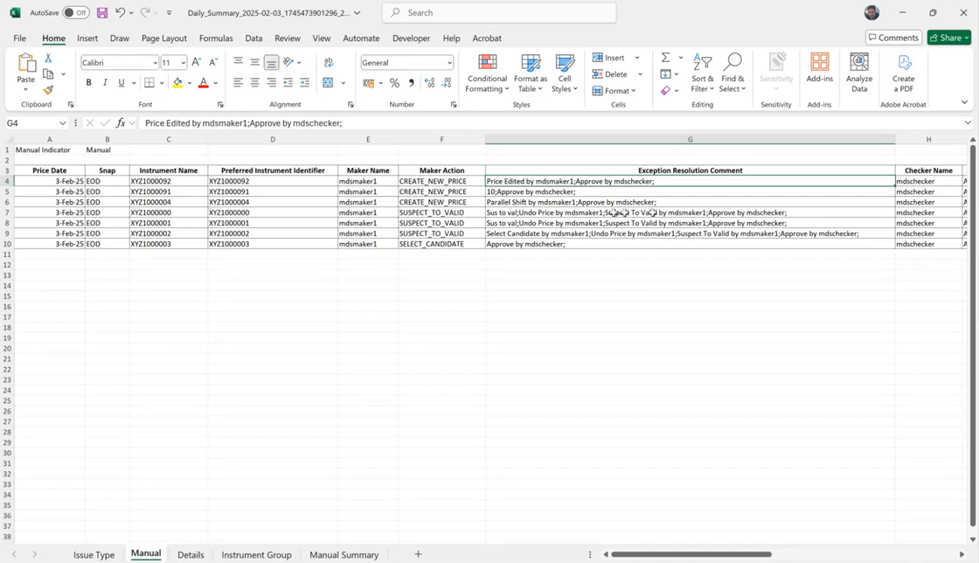Click the Fill Color bucket swatch
Viewport: 979px width, 563px height.
point(177,82)
